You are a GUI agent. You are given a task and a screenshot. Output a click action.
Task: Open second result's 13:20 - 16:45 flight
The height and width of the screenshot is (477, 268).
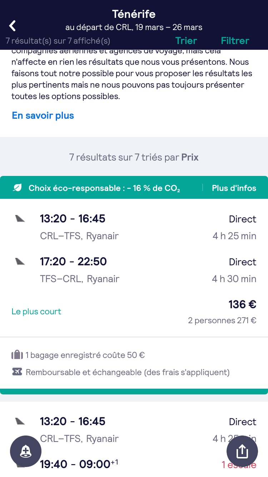coord(73,421)
